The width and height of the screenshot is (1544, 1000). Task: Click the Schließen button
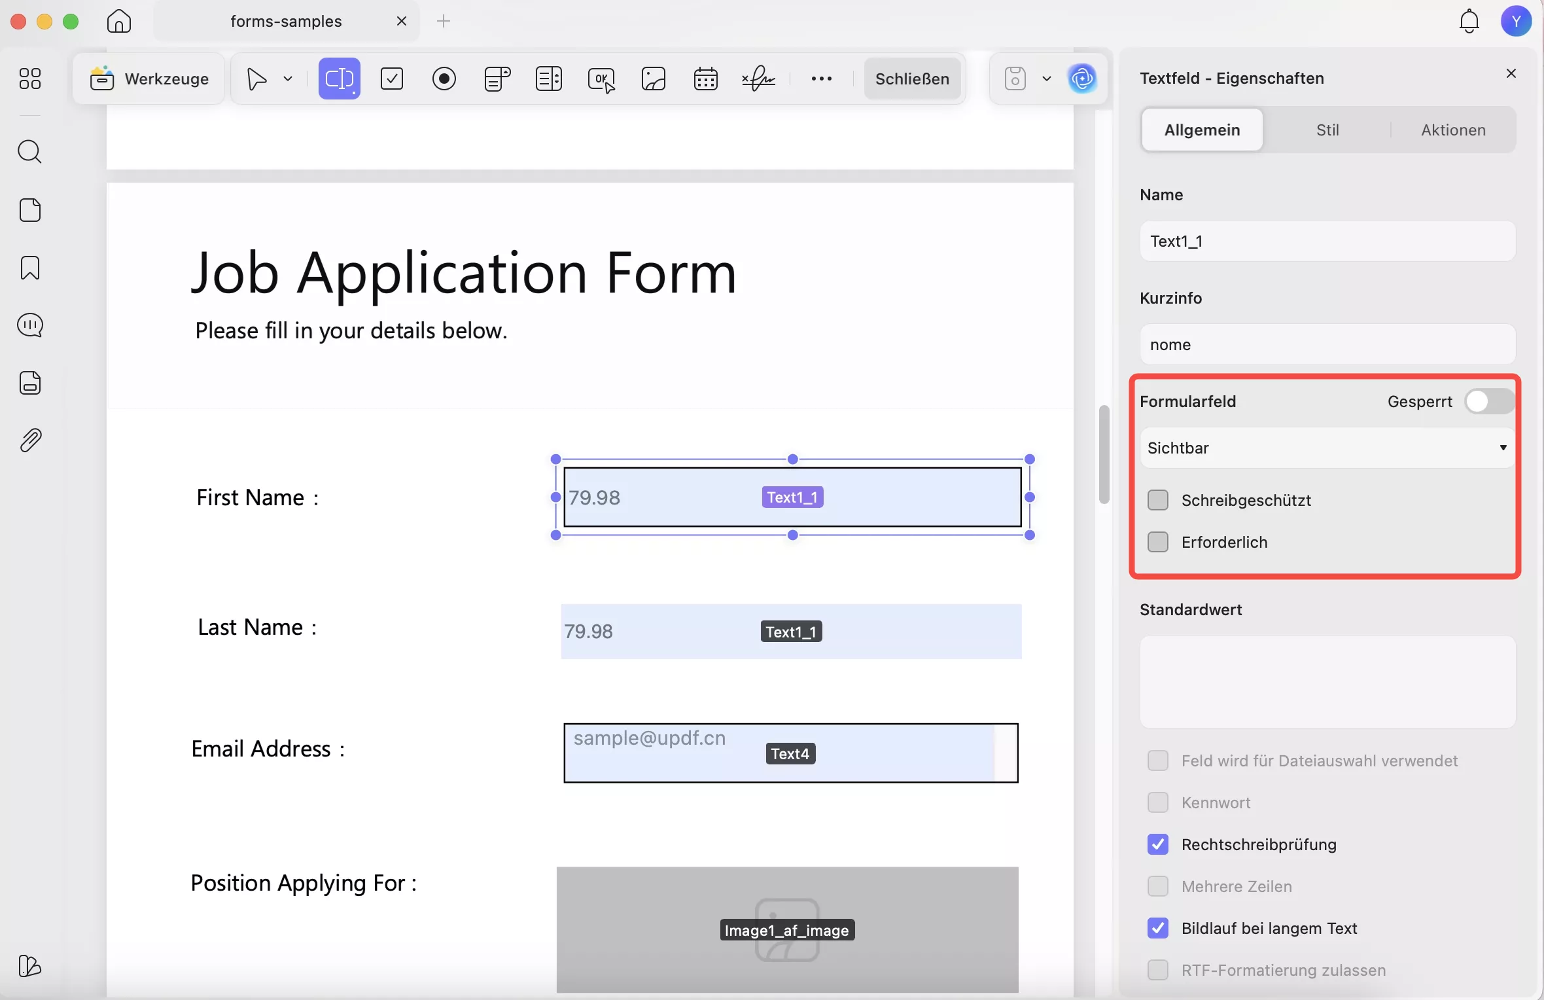(912, 79)
